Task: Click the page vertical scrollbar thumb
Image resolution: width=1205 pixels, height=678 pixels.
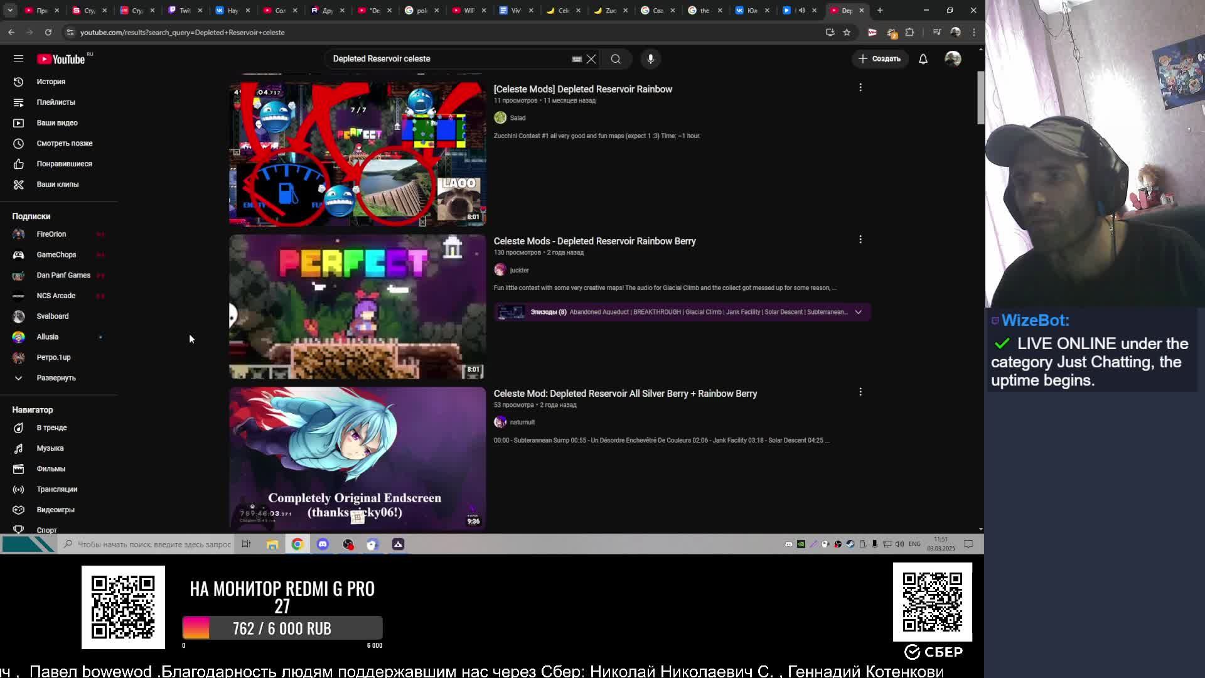Action: 980,97
